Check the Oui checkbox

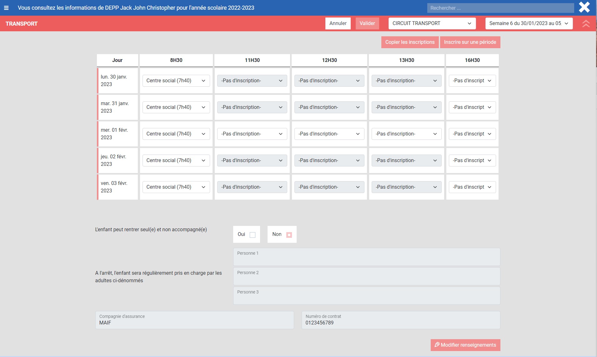click(x=253, y=235)
